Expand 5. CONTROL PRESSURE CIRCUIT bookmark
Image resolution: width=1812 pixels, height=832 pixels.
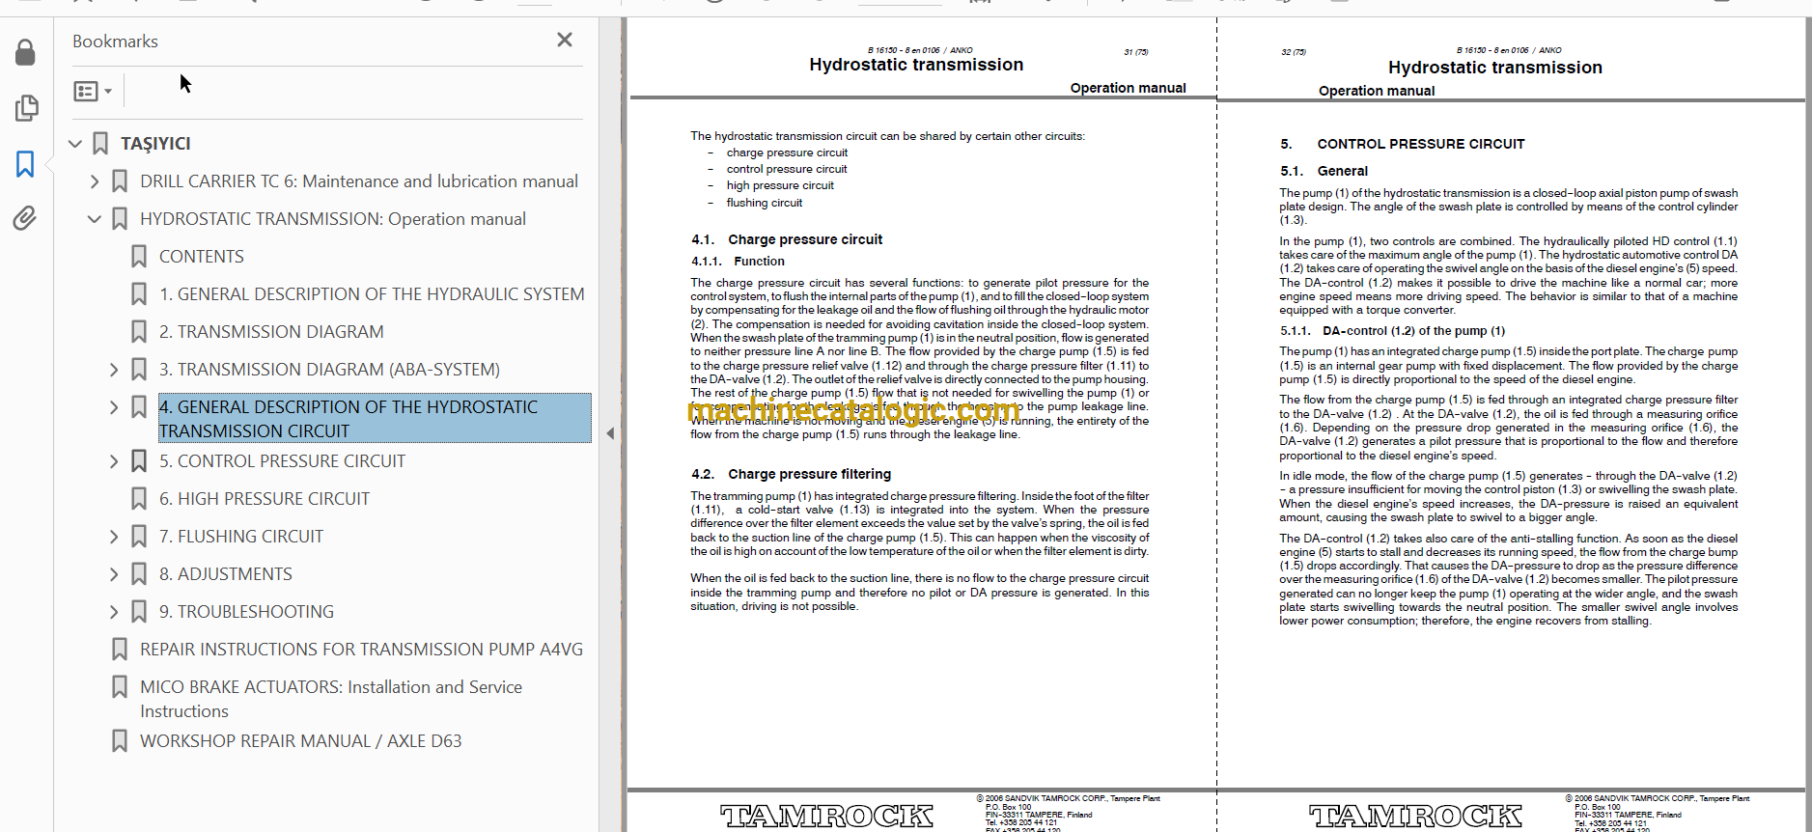pyautogui.click(x=114, y=461)
